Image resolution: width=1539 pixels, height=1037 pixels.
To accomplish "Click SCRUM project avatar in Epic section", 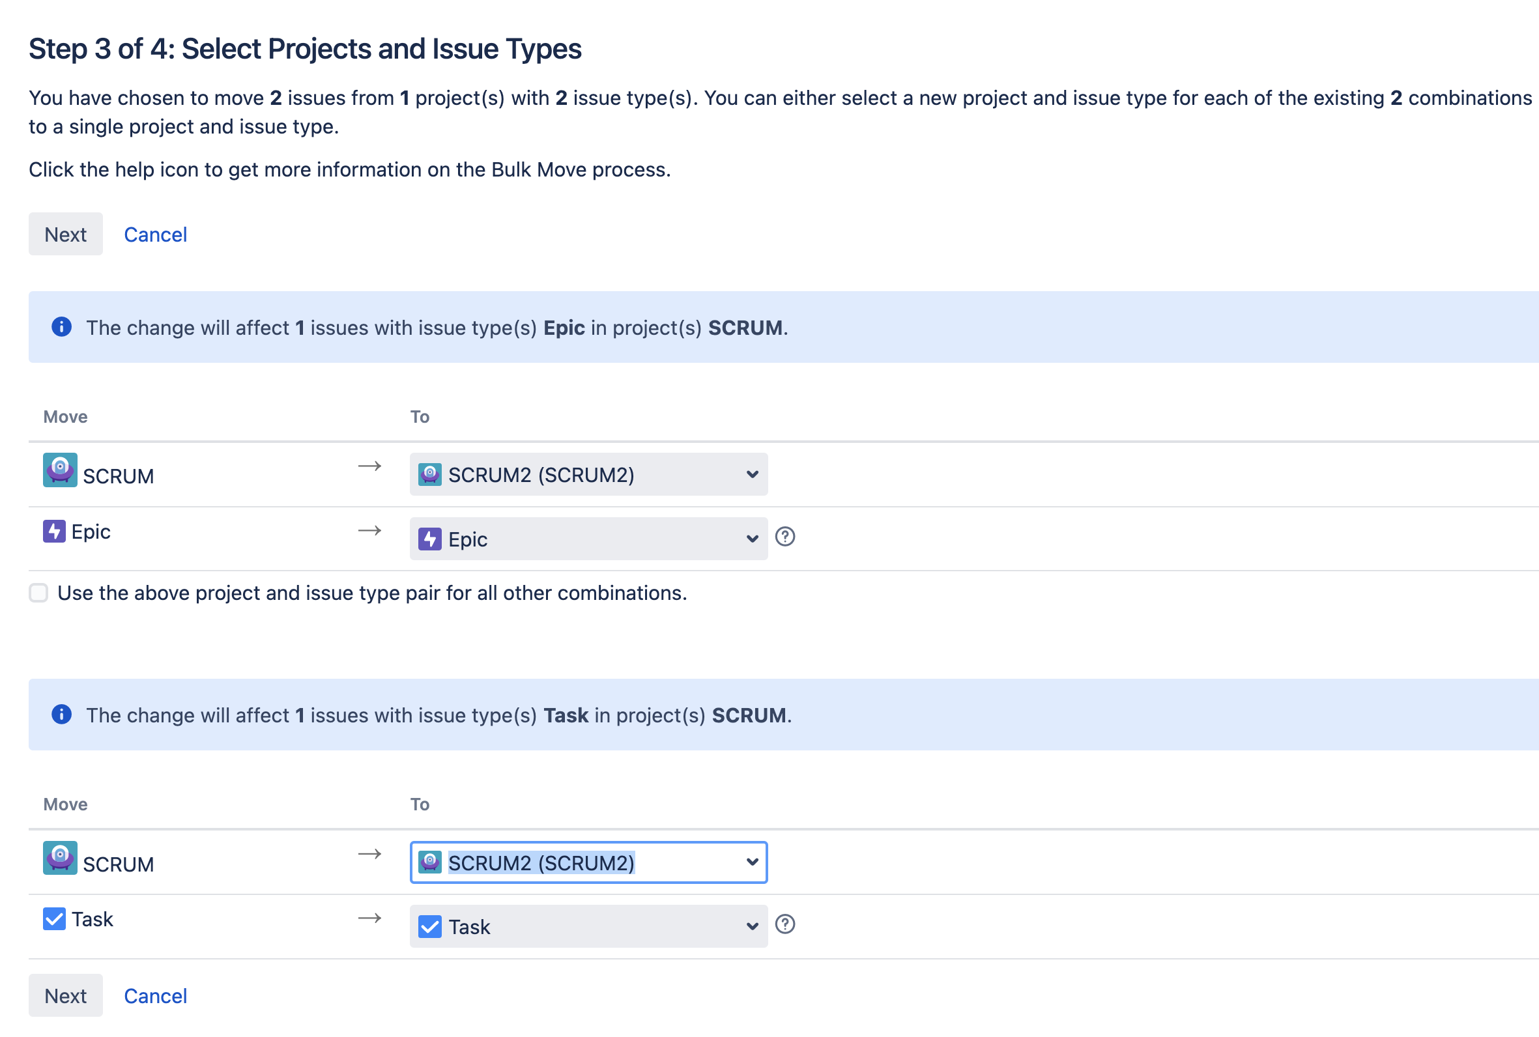I will point(59,470).
